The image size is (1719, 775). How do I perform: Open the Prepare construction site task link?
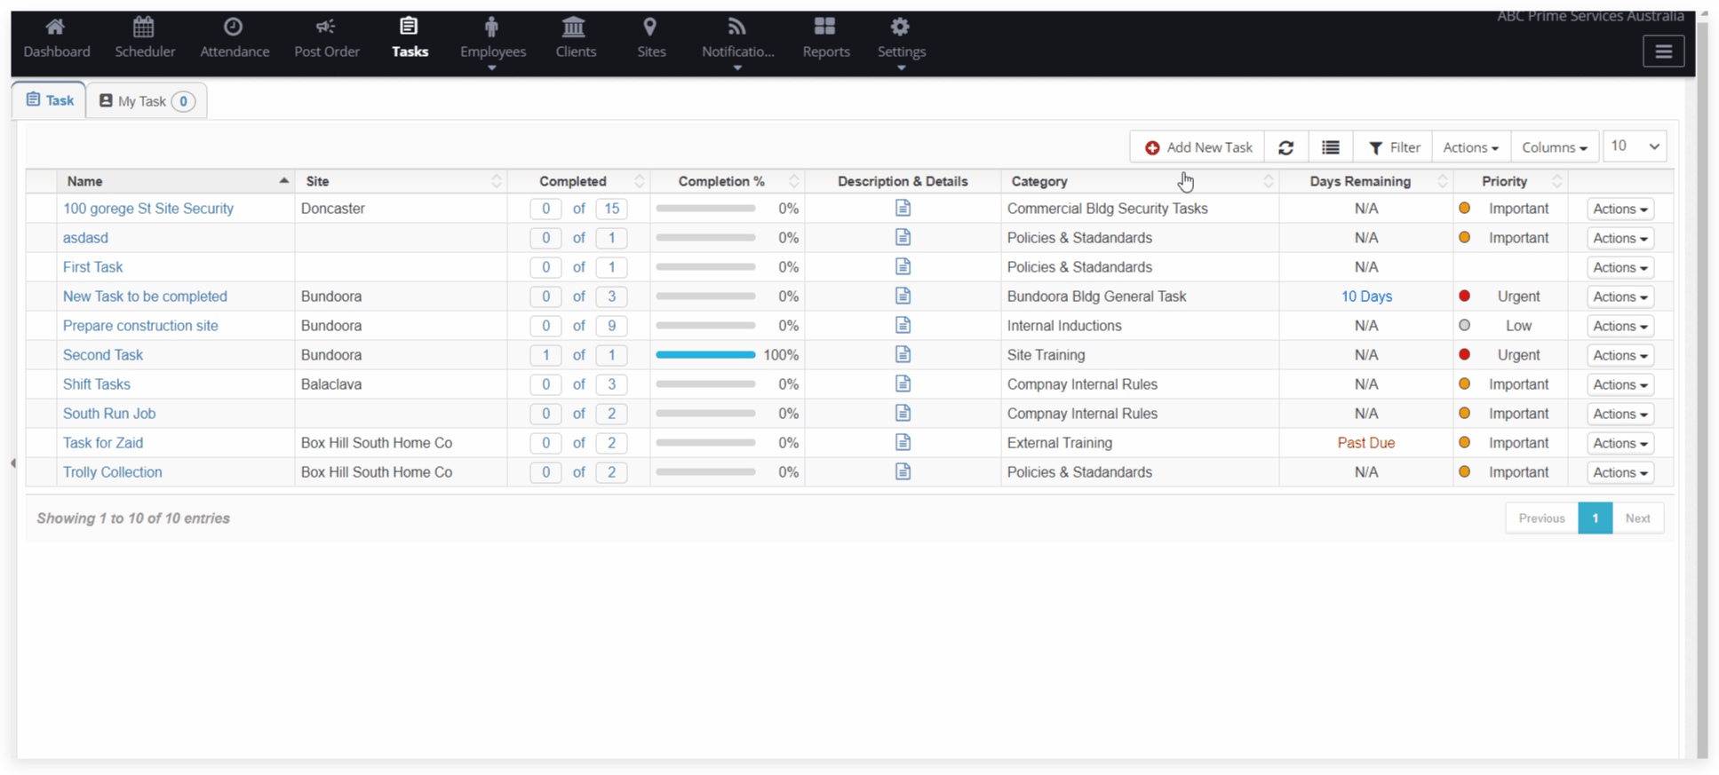coord(140,326)
